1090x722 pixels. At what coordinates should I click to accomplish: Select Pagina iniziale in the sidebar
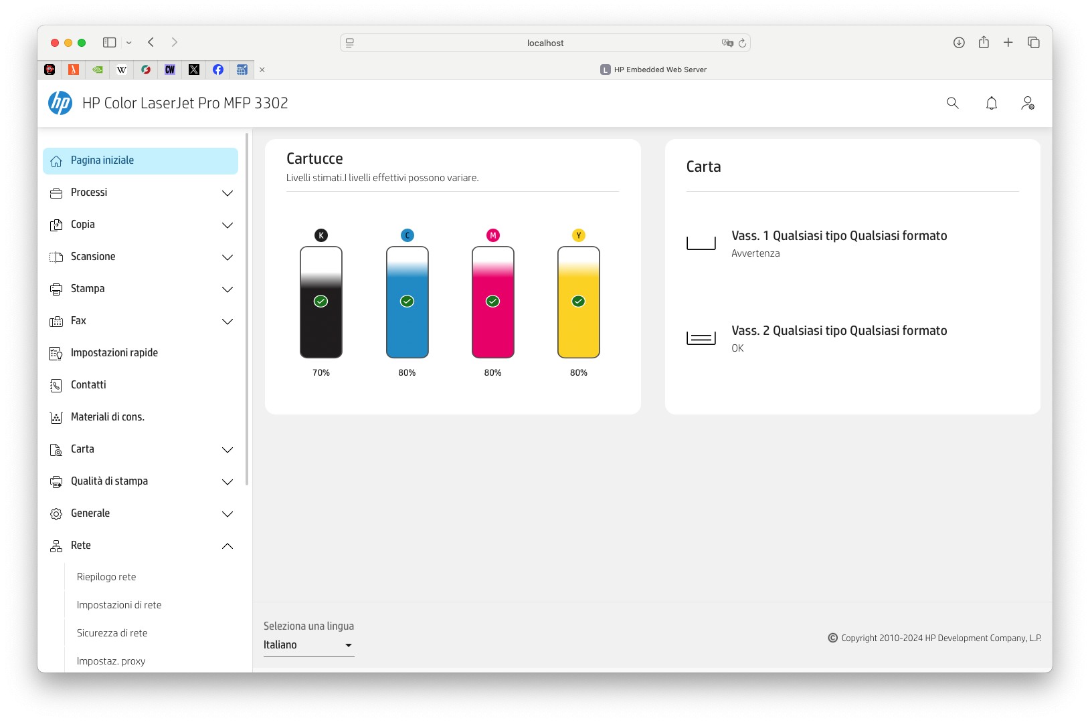[x=141, y=161]
